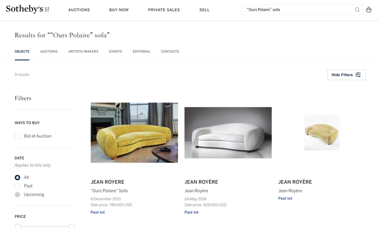Viewport: 379px width, 228px height.
Task: Switch to the Events tab
Action: click(x=115, y=51)
